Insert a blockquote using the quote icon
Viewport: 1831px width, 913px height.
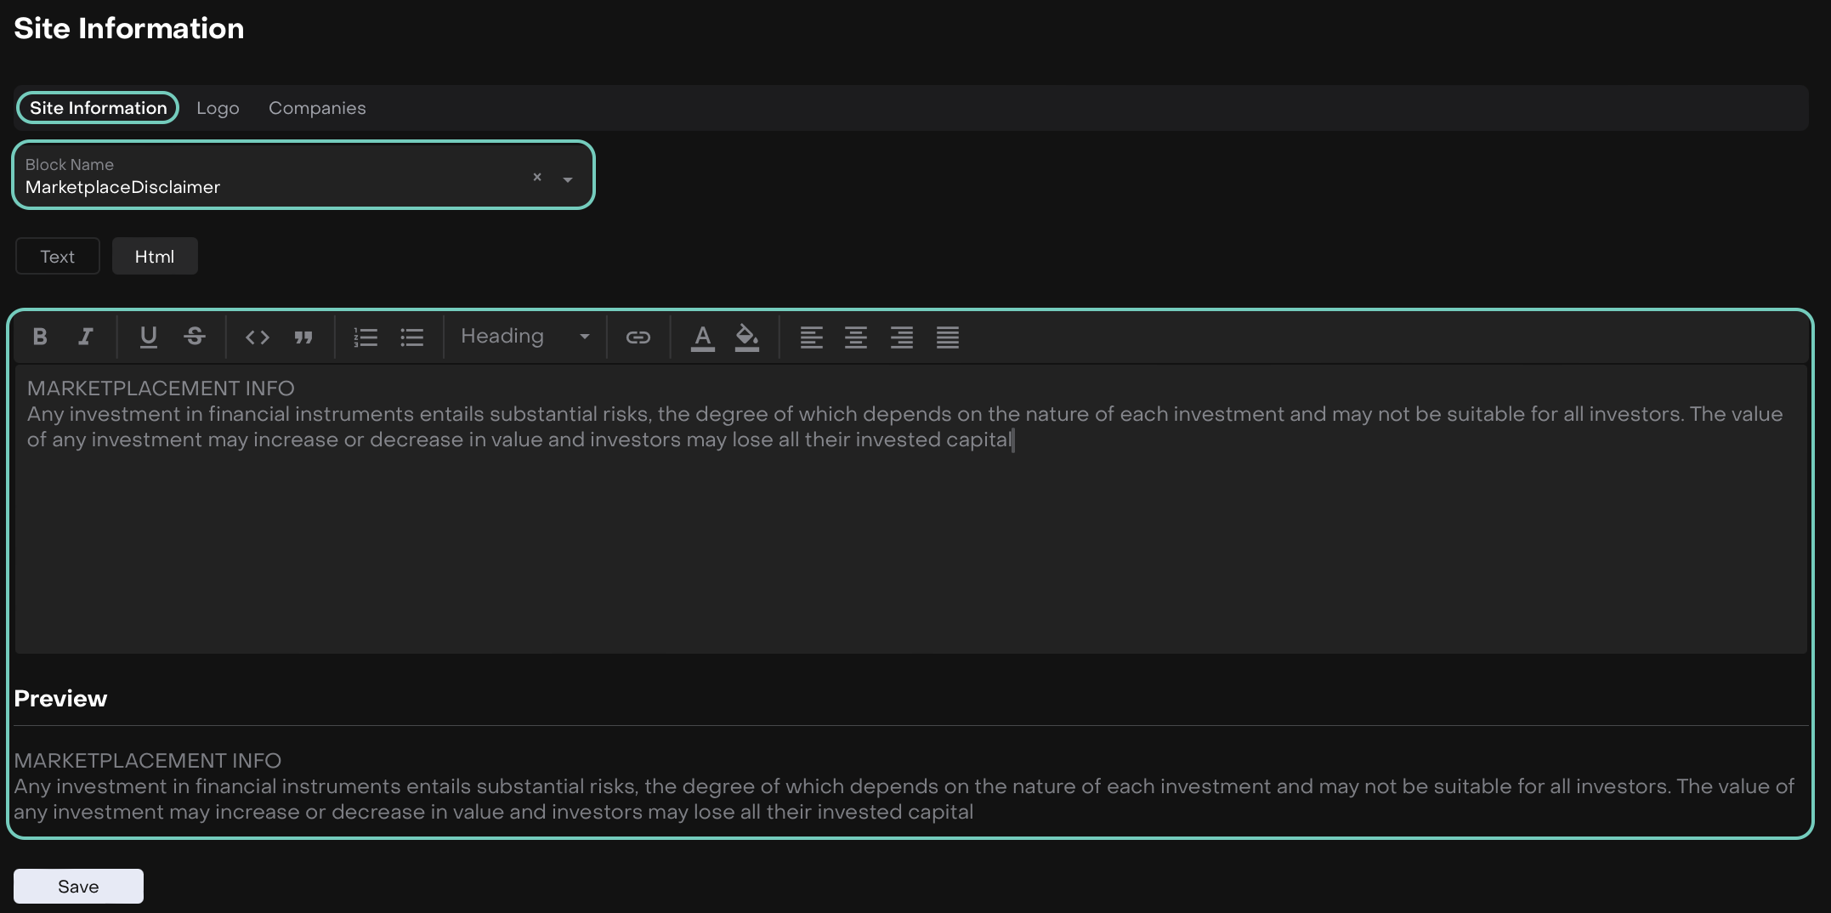[303, 337]
